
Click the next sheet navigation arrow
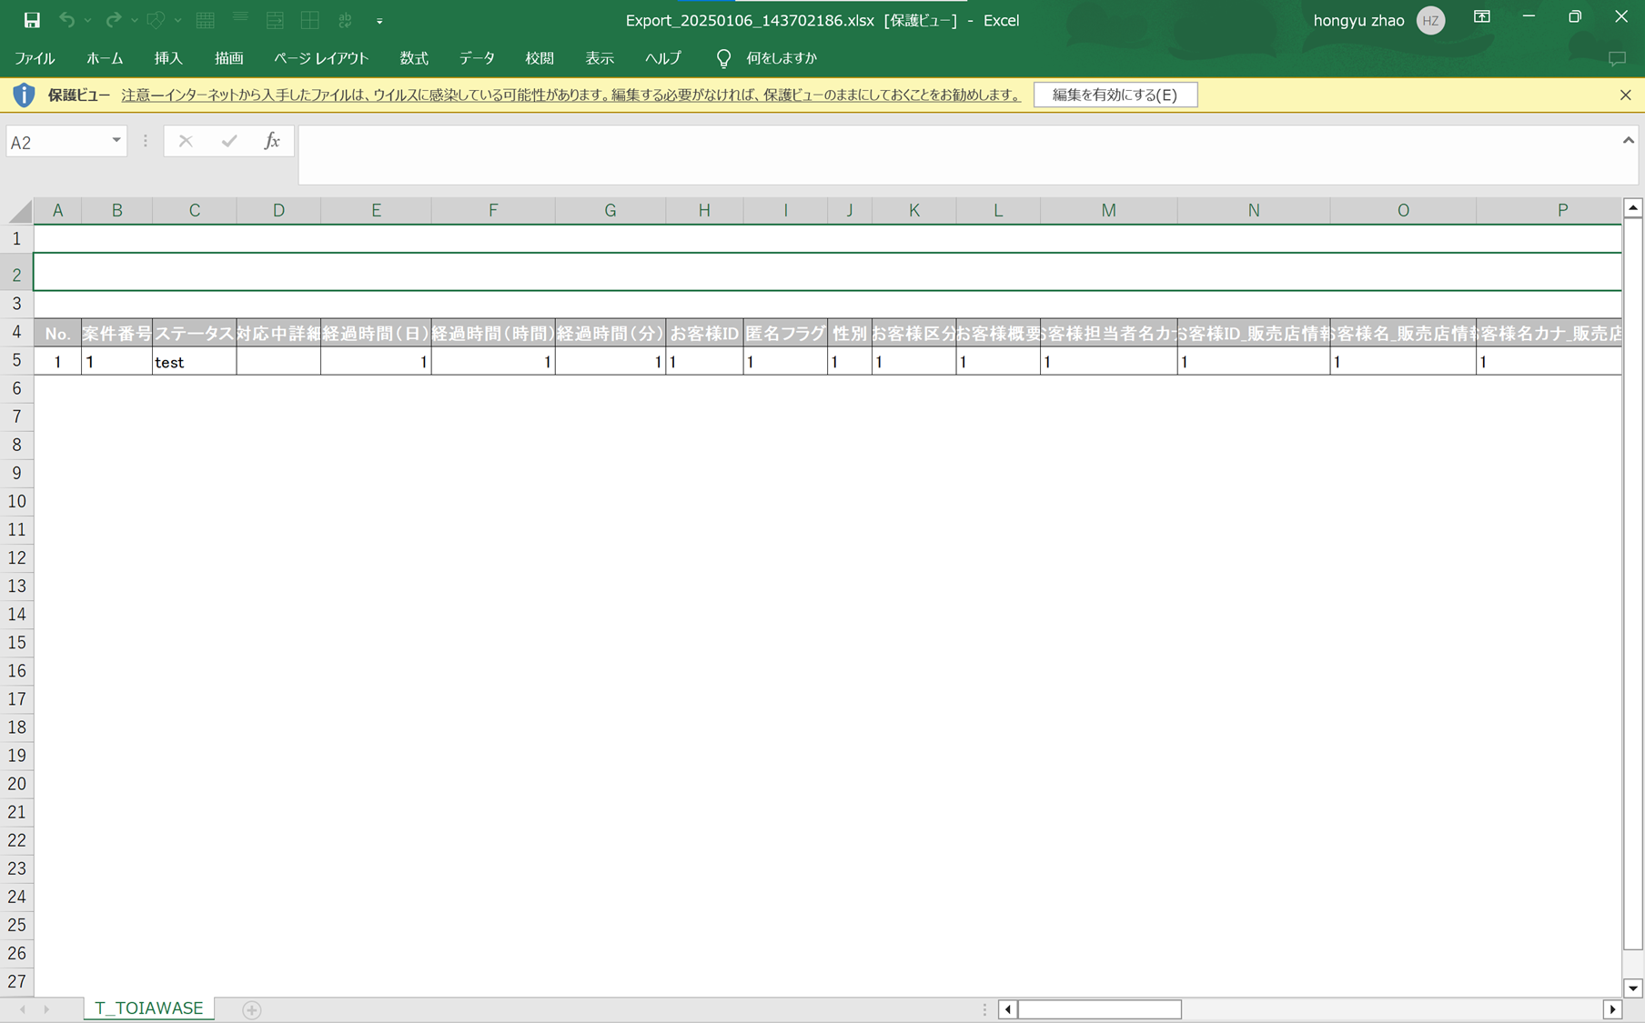pyautogui.click(x=46, y=1009)
